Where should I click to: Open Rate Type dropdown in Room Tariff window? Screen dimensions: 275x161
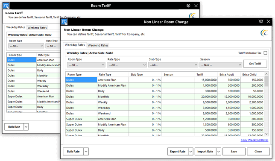tap(53, 46)
